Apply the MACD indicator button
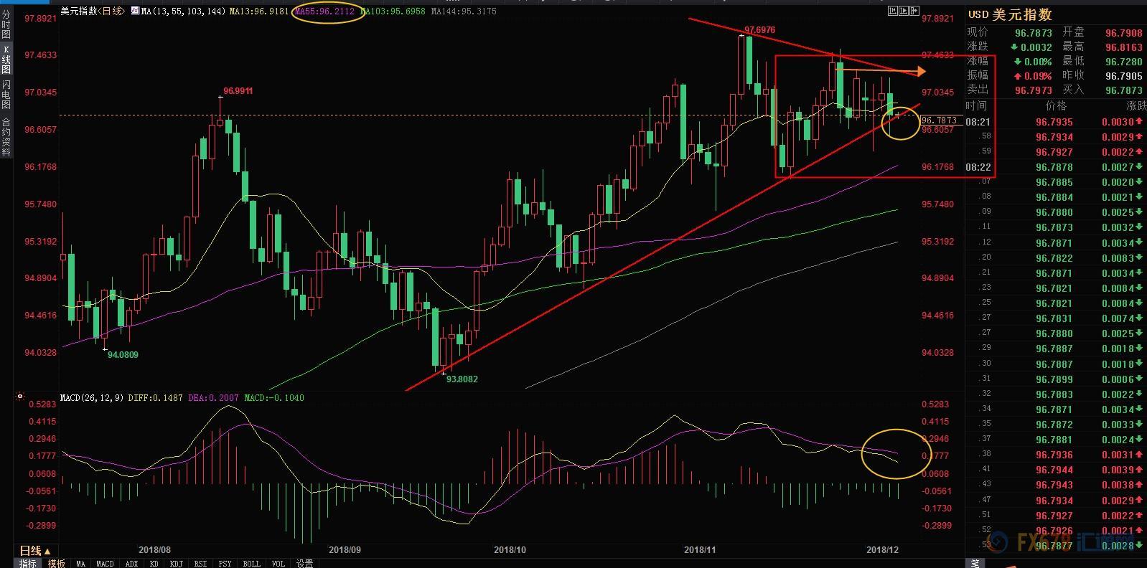The image size is (1147, 568). [x=105, y=563]
